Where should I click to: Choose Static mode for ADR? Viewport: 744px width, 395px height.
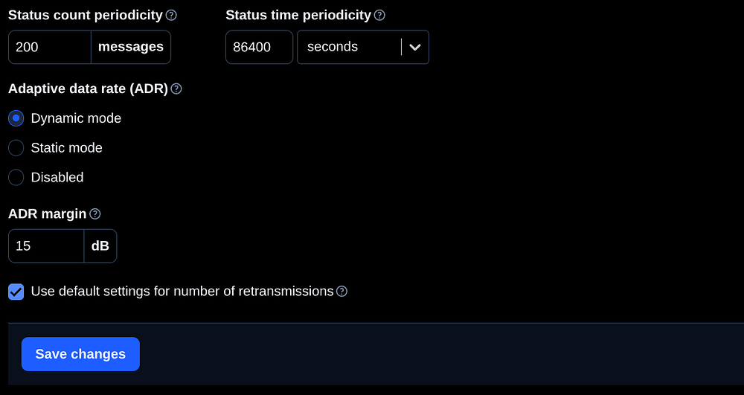click(16, 148)
